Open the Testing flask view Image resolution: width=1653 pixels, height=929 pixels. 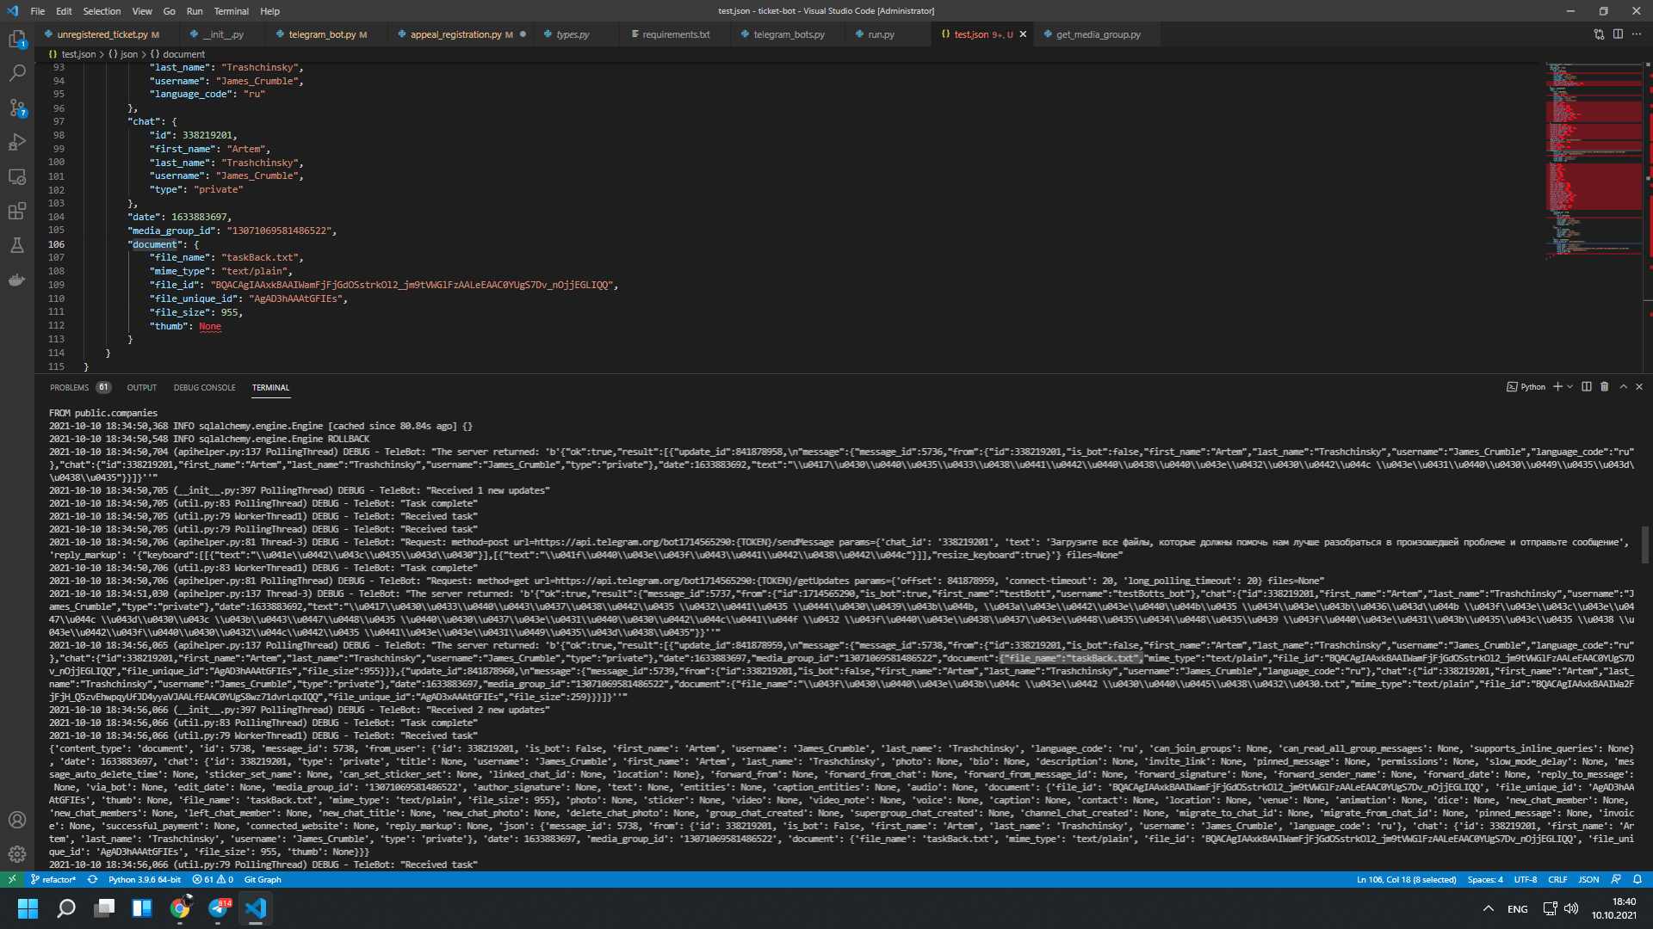tap(17, 245)
